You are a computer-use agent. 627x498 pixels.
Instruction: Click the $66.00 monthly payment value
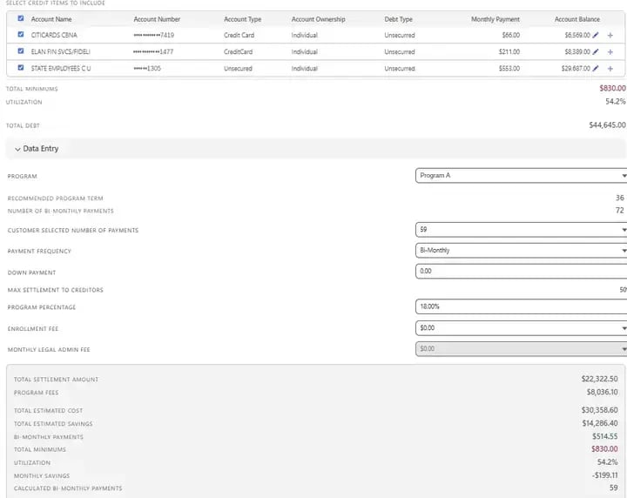click(x=511, y=35)
